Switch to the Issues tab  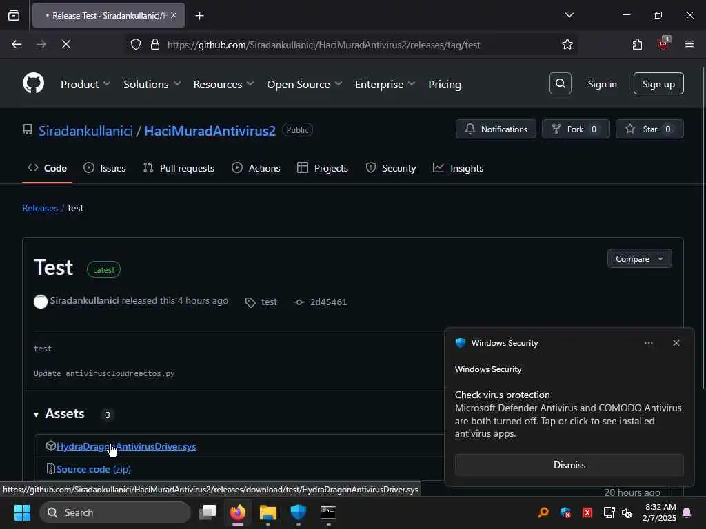click(105, 168)
